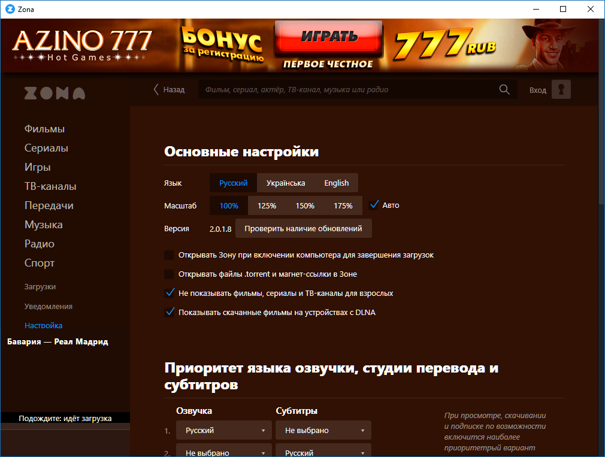Viewport: 605px width, 457px height.
Task: Open Сериалы section in sidebar
Action: (x=46, y=148)
